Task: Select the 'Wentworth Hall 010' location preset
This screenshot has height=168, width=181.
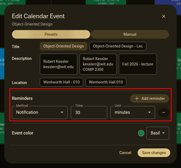Action: pyautogui.click(x=106, y=82)
